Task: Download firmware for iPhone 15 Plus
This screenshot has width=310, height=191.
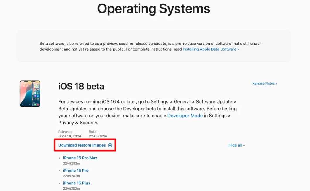Action: pyautogui.click(x=76, y=183)
